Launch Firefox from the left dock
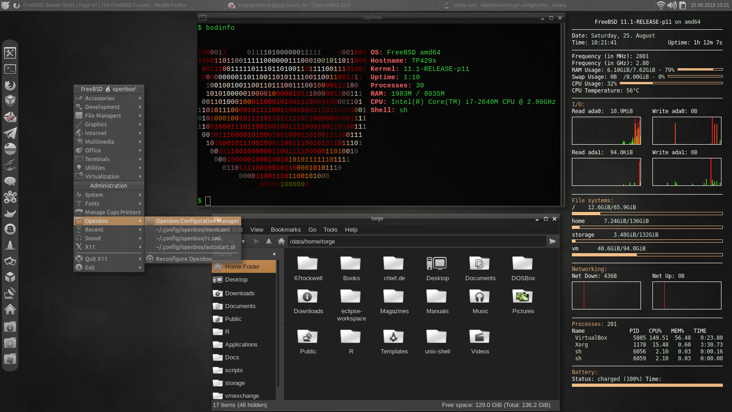 (10, 85)
